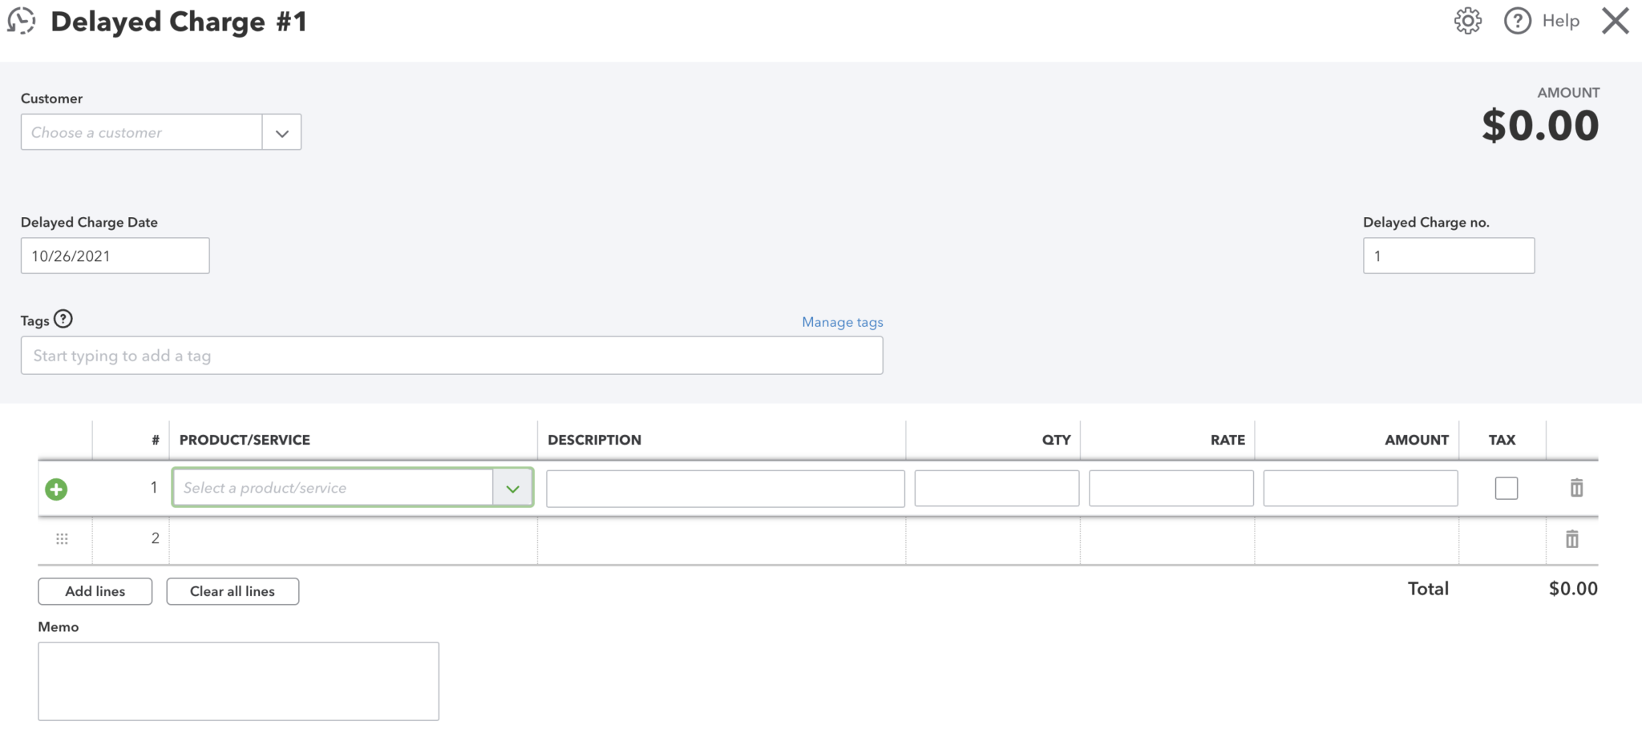The image size is (1642, 737).
Task: Click the RATE column header
Action: (1227, 440)
